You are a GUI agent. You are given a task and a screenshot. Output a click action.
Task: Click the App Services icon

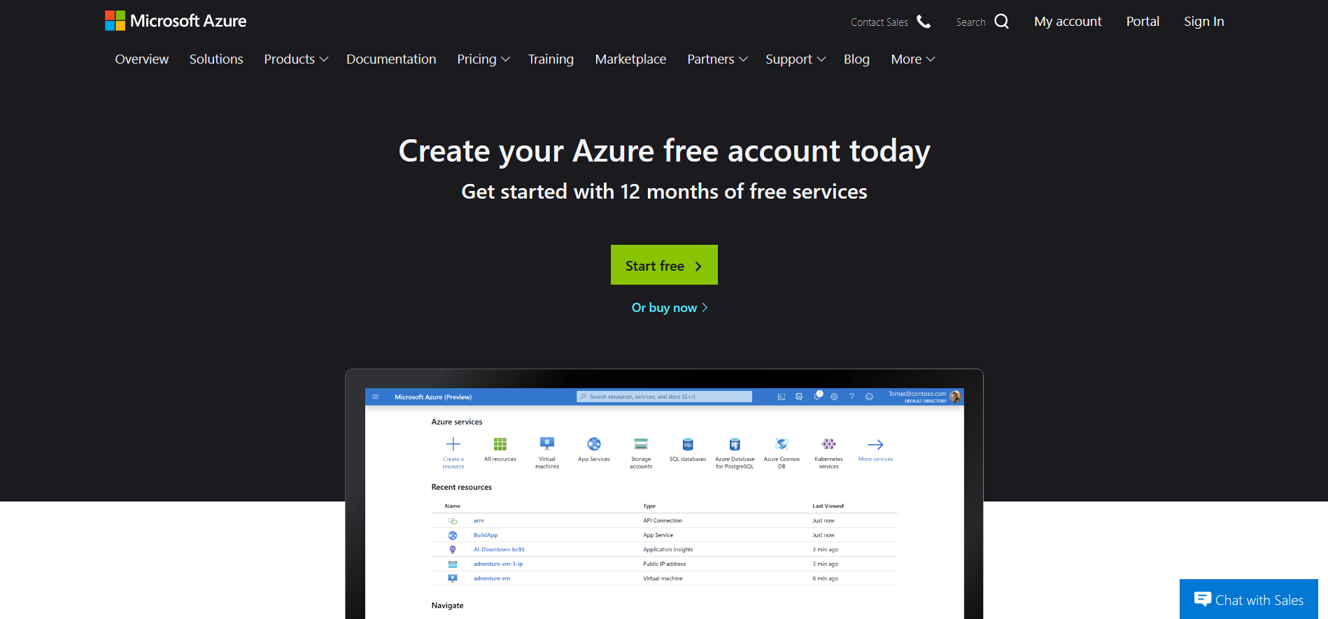[x=594, y=444]
